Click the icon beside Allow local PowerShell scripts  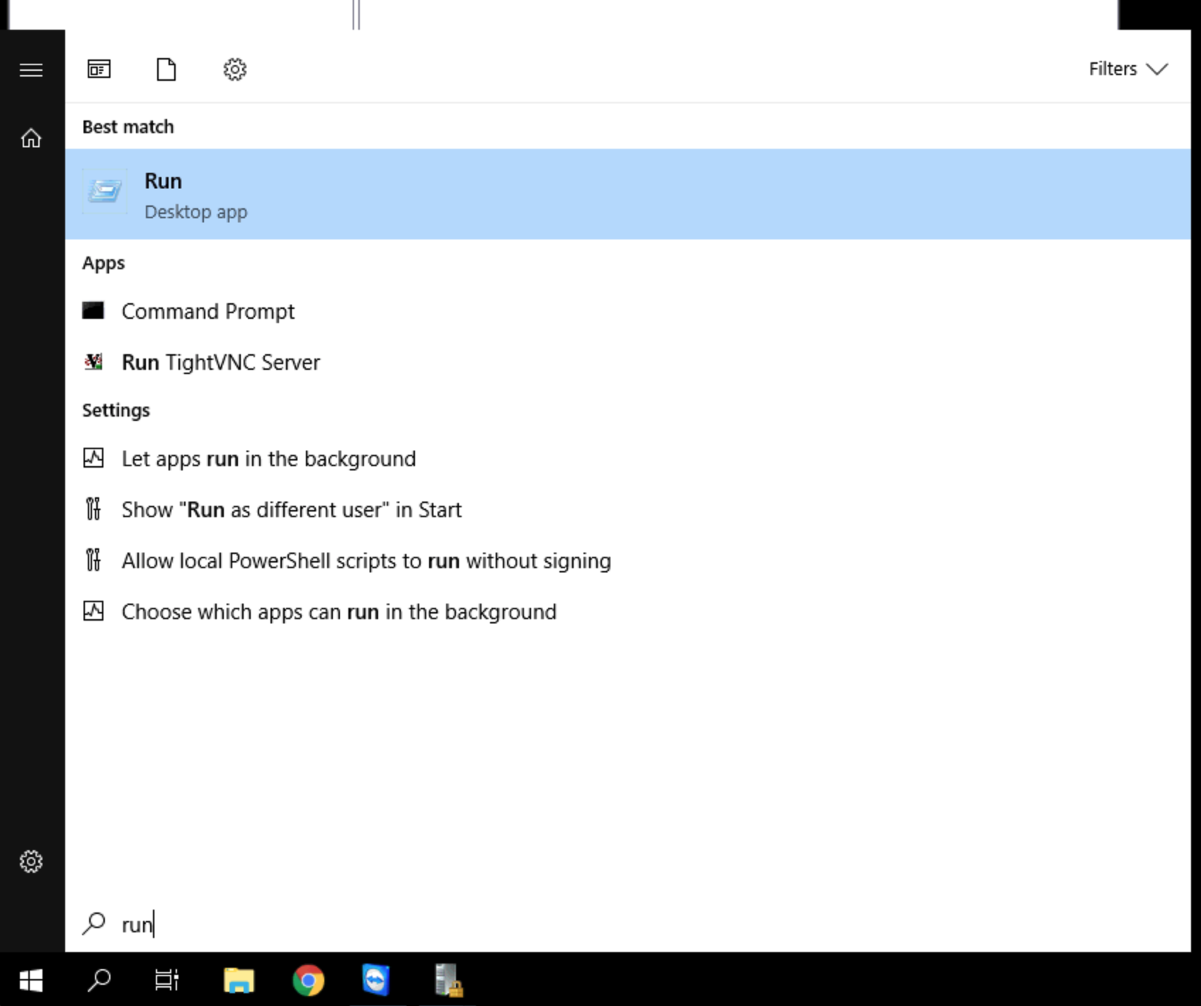click(x=93, y=560)
